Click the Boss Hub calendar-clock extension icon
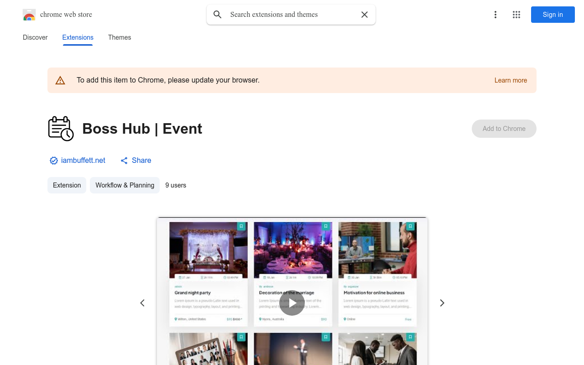584x365 pixels. pos(61,129)
